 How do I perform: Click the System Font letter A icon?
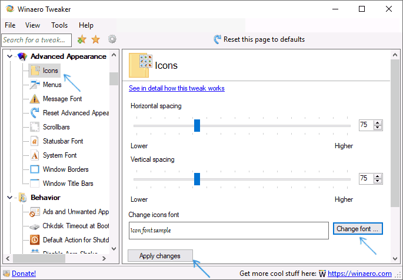point(35,155)
